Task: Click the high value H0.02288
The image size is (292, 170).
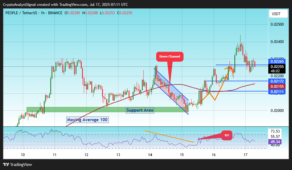Action: [x=90, y=13]
